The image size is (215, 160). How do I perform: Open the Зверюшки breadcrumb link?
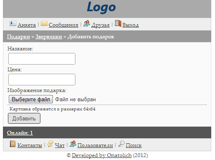tap(49, 37)
